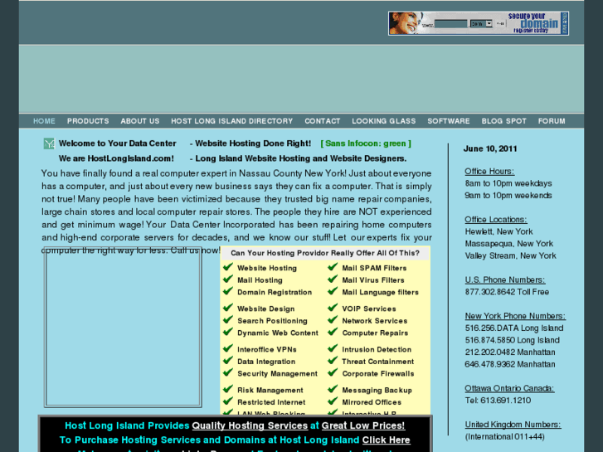603x452 pixels.
Task: Click the New York Phone Numbers: heading
Action: [x=515, y=316]
